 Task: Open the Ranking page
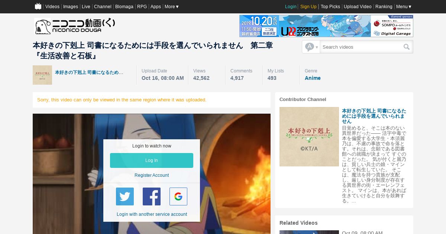tap(384, 7)
